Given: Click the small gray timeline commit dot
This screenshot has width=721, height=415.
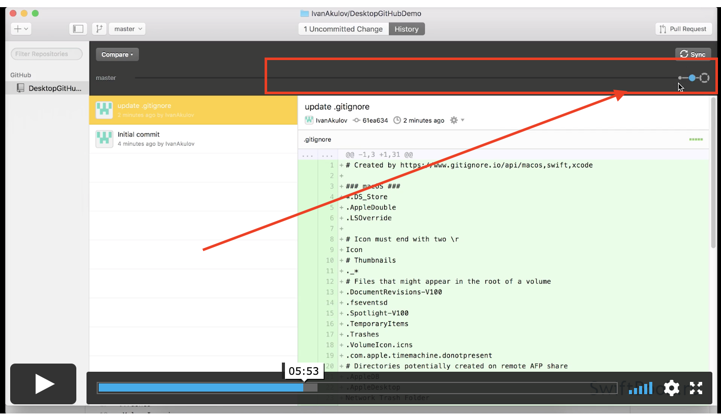Looking at the screenshot, I should tap(680, 78).
